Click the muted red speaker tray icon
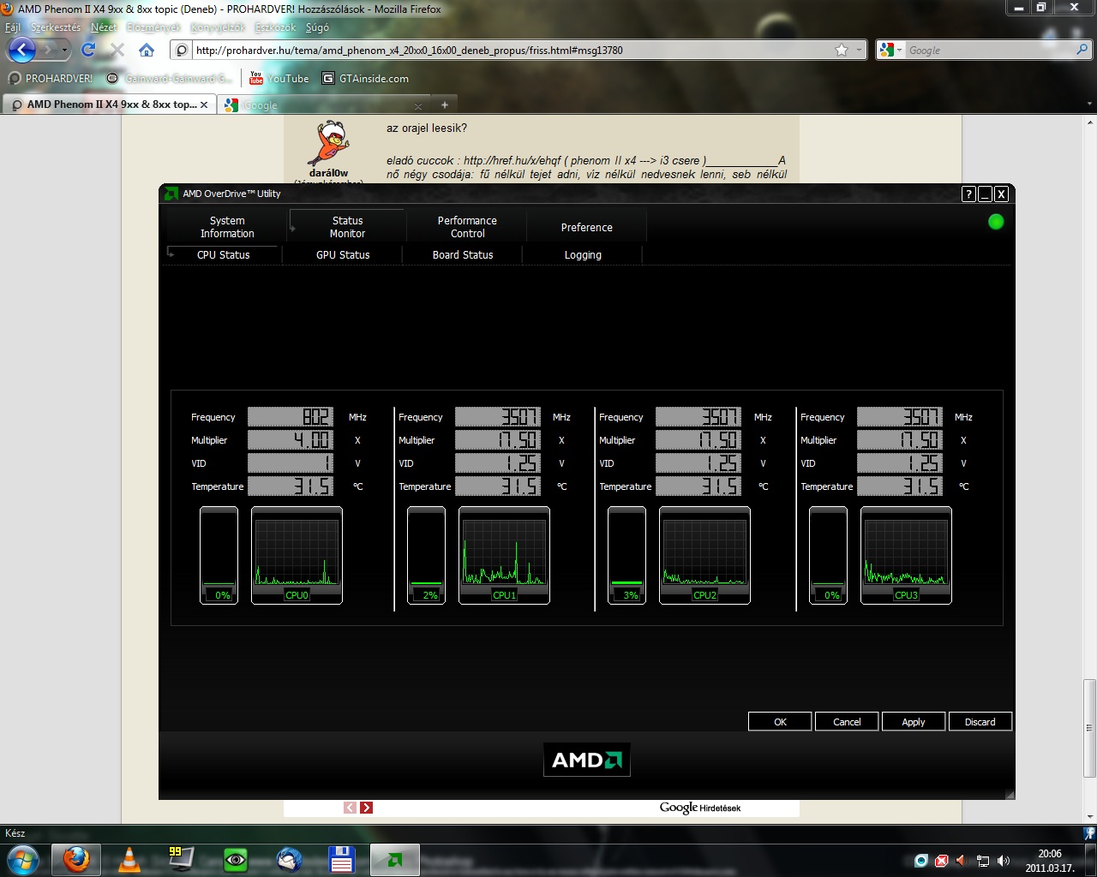Viewport: 1097px width, 877px height. pos(962,861)
